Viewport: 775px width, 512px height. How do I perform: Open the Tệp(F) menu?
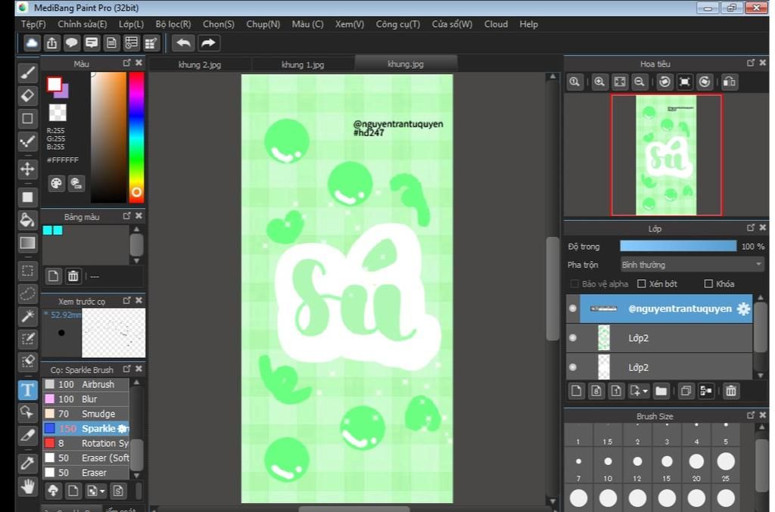33,24
